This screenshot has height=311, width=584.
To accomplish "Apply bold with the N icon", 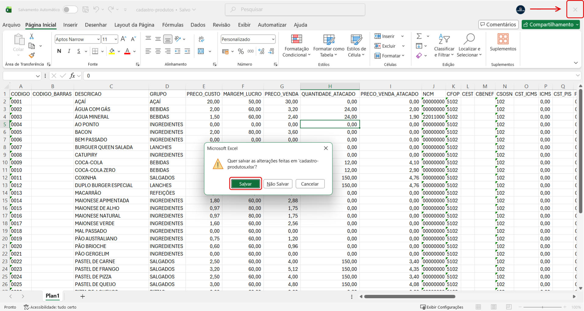I will 59,51.
